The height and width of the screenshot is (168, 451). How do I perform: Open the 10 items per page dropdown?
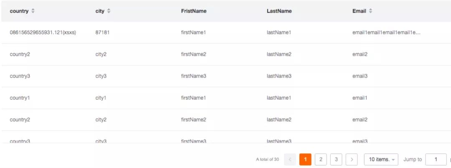coord(381,159)
